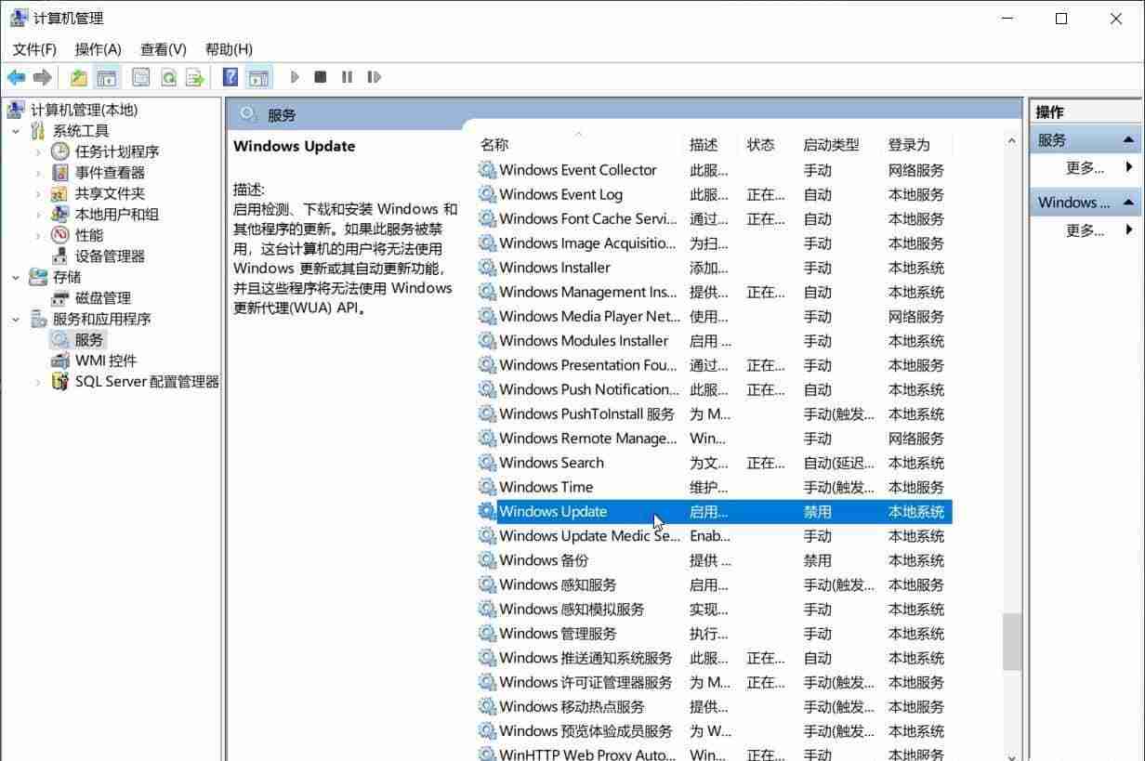Stop the selected service using toolbar icon
Image resolution: width=1145 pixels, height=761 pixels.
coord(320,77)
